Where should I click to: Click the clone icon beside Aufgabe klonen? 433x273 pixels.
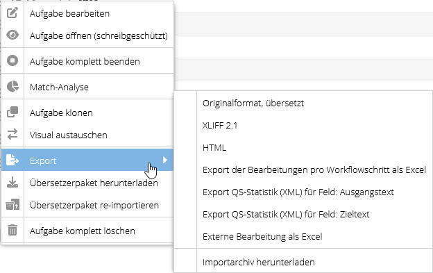click(12, 112)
